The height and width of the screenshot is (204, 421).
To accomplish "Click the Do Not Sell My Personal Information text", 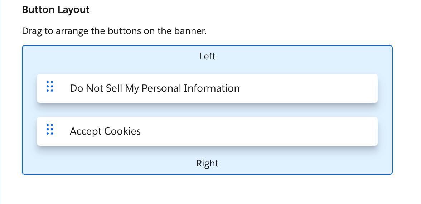I will coord(155,88).
